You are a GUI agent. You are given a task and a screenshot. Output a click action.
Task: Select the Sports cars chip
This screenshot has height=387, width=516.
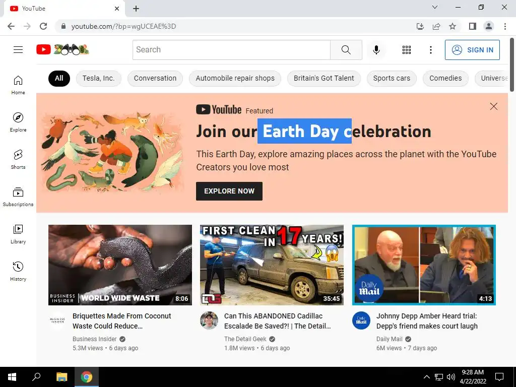[392, 78]
